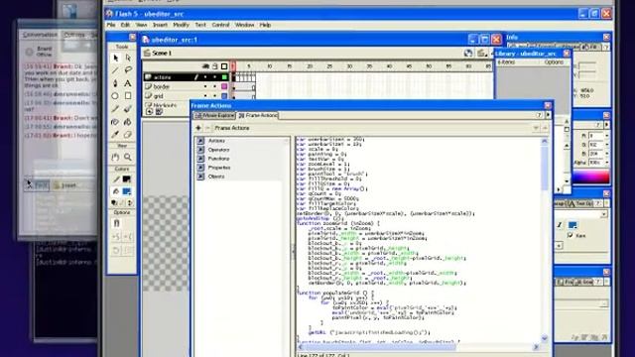Select the Ink Bottle tool

click(115, 121)
